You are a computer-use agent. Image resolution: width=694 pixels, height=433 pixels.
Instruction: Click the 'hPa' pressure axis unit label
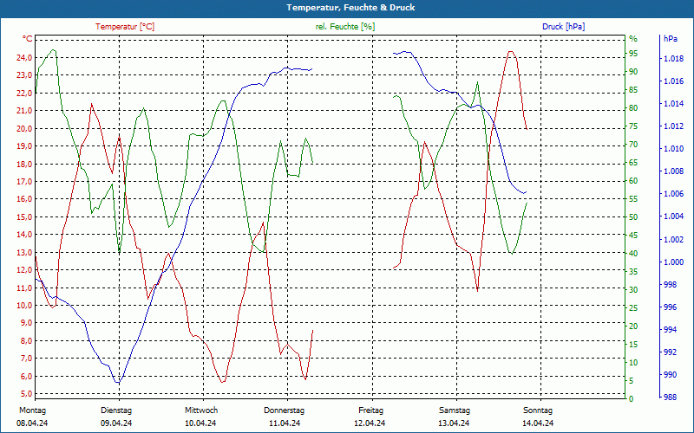671,39
